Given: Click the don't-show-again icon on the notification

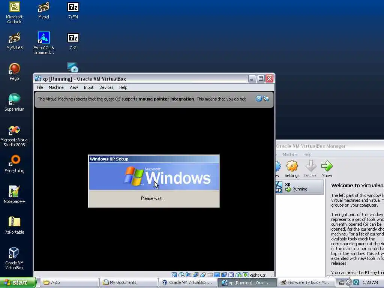Looking at the screenshot, I should click(x=266, y=99).
